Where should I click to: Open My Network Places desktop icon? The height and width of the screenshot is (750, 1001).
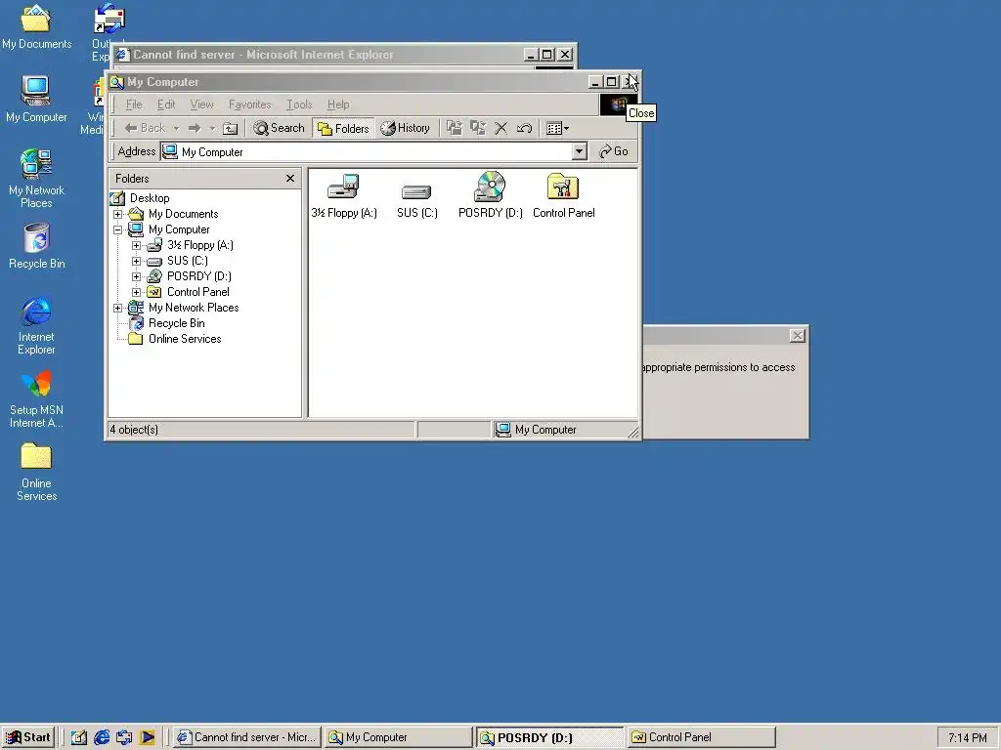36,179
